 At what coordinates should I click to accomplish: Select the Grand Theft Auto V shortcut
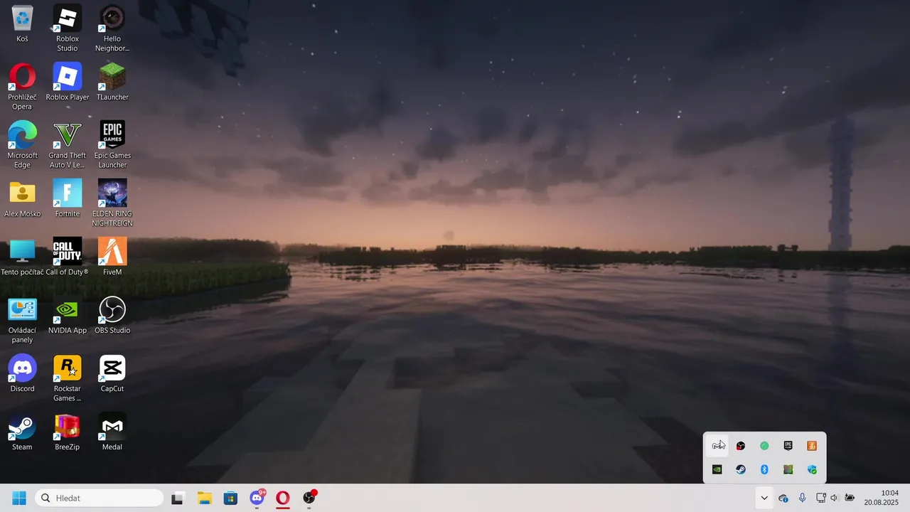pos(68,145)
